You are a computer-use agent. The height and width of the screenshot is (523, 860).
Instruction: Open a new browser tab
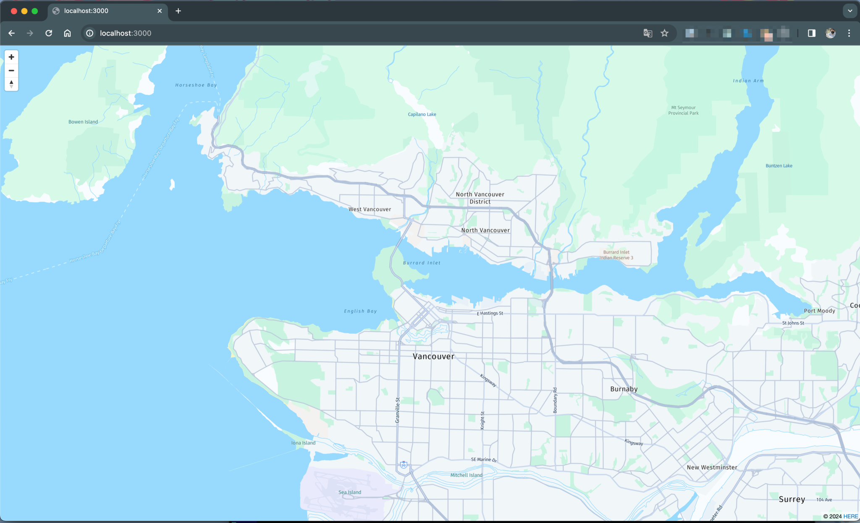(178, 10)
